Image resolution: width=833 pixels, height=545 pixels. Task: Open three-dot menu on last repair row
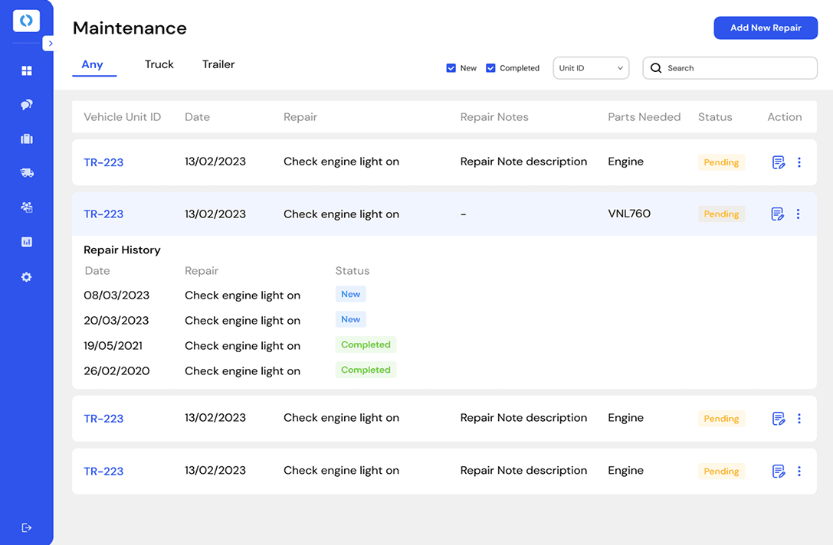(799, 472)
